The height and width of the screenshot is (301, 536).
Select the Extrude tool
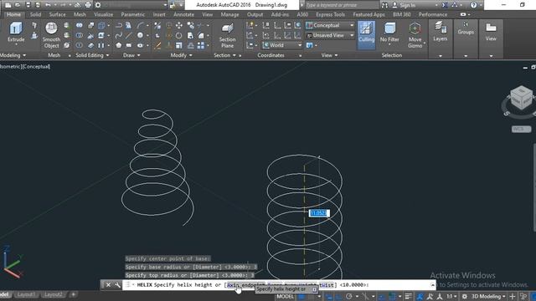16,33
